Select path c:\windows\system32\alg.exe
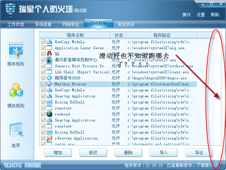226x170 pixels. click(156, 48)
